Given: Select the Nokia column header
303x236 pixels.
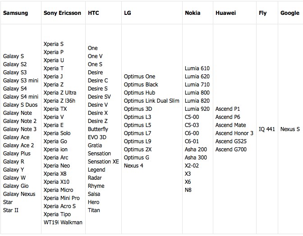Looking at the screenshot, I should (x=193, y=13).
